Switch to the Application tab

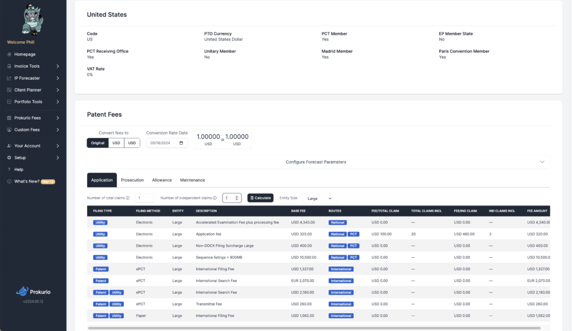(x=102, y=180)
